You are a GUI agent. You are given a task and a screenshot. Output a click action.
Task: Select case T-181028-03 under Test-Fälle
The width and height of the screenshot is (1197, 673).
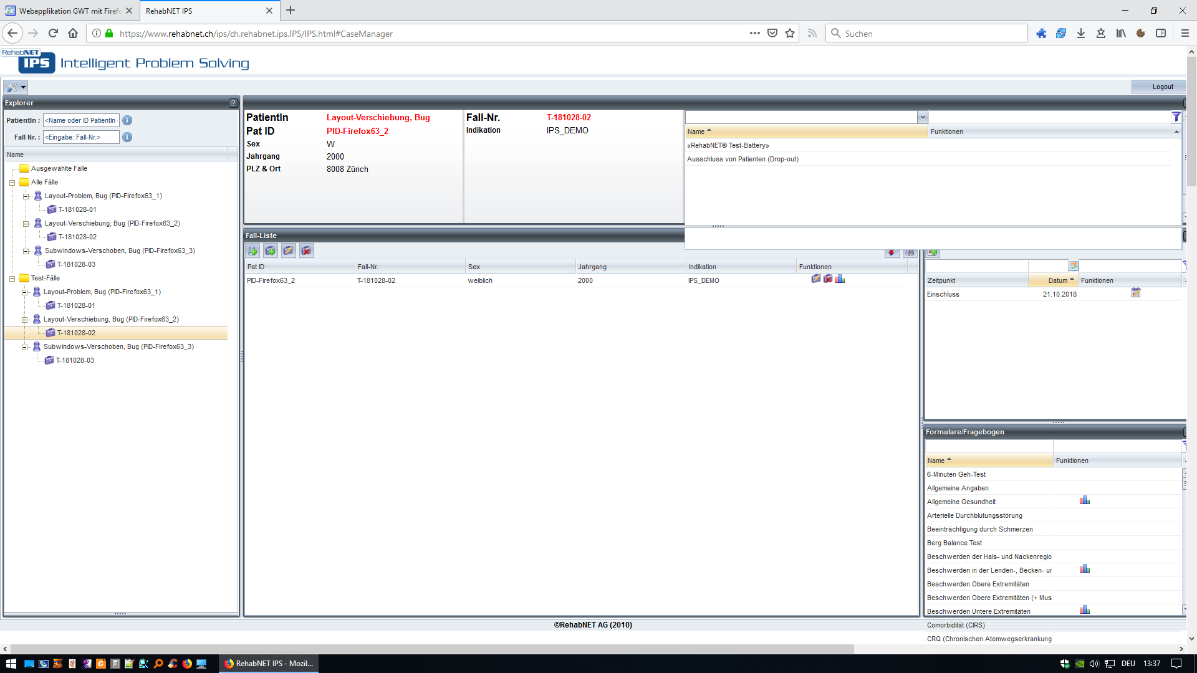pos(75,360)
